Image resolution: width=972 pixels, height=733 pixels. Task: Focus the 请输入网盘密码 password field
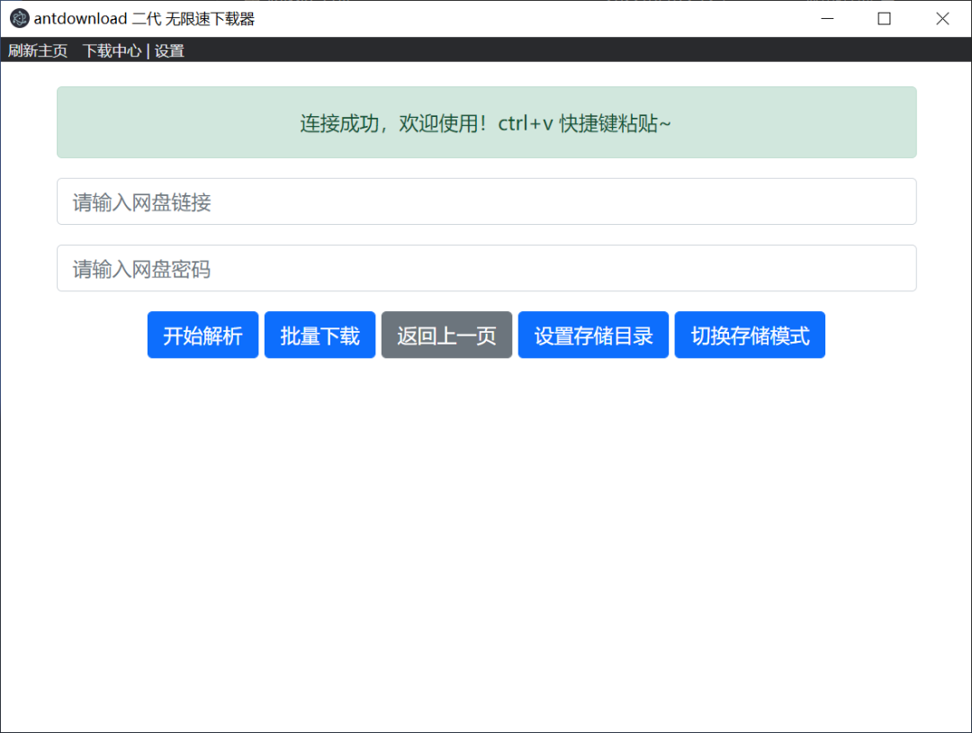click(x=486, y=268)
